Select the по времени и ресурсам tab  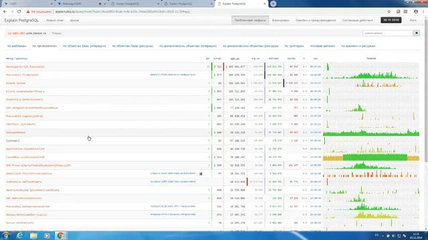[x=358, y=46]
